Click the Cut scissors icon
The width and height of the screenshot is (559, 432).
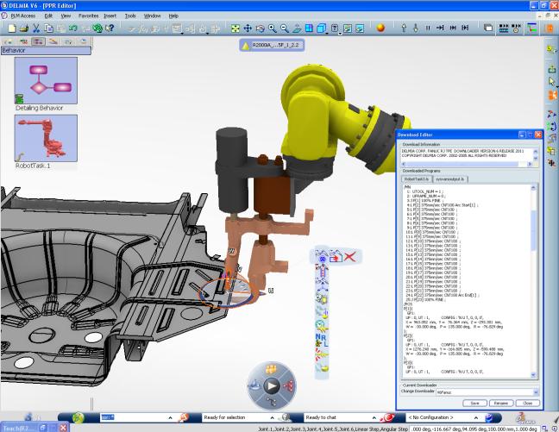pos(36,28)
